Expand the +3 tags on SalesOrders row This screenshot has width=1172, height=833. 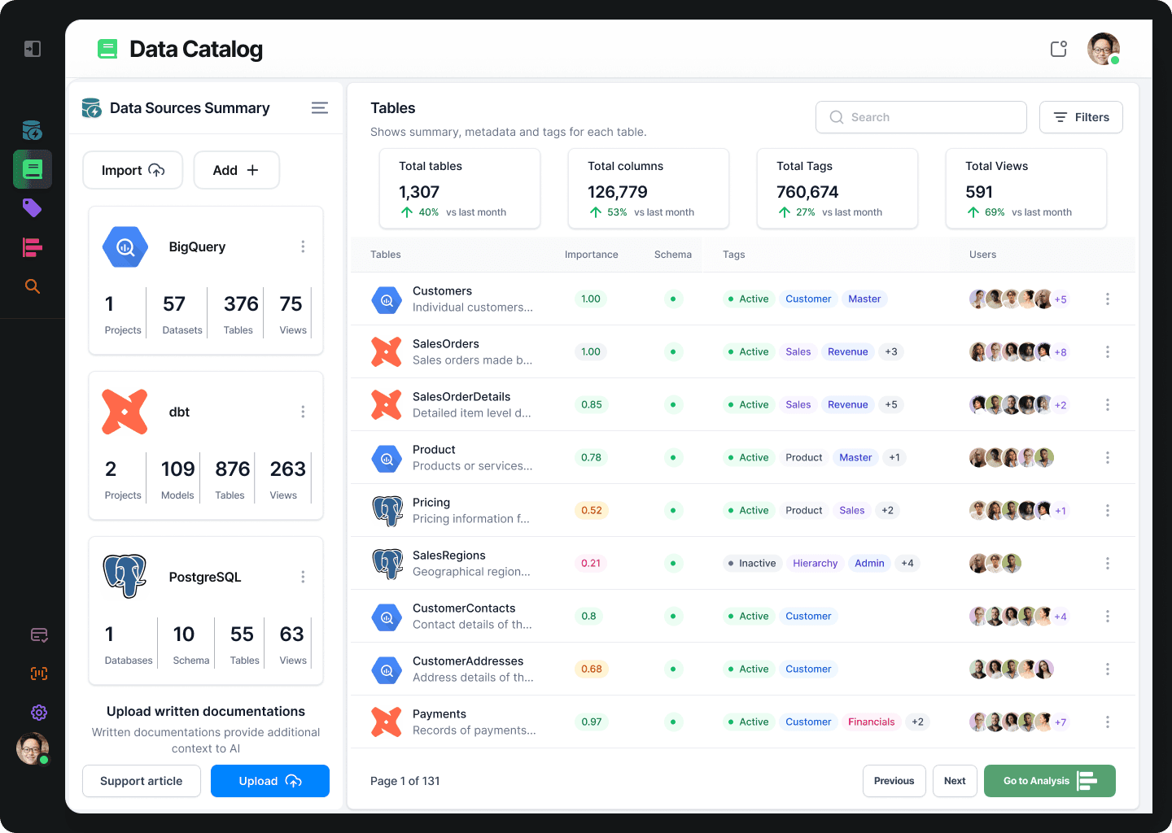coord(891,351)
